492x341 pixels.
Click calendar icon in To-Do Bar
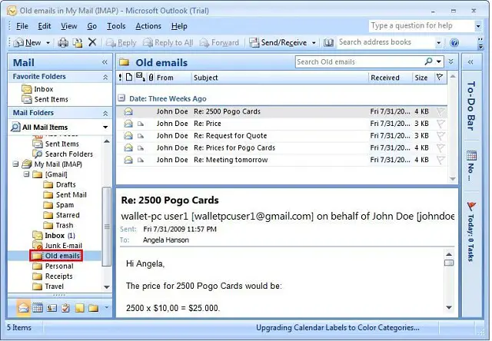point(471,155)
